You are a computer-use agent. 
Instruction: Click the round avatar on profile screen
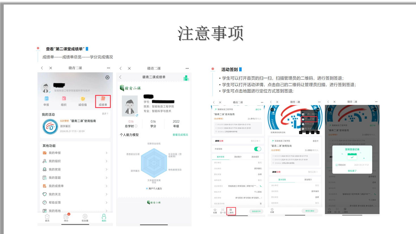[46, 88]
